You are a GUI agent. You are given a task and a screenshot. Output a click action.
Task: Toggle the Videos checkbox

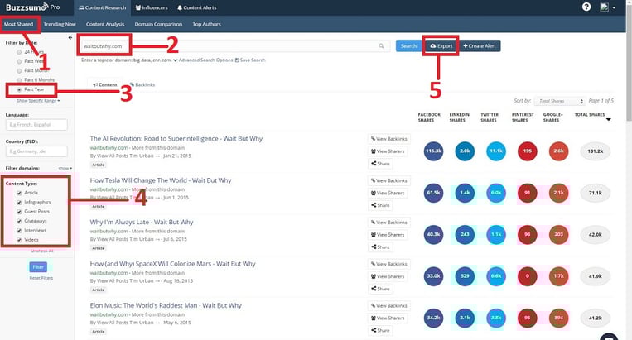pyautogui.click(x=19, y=240)
